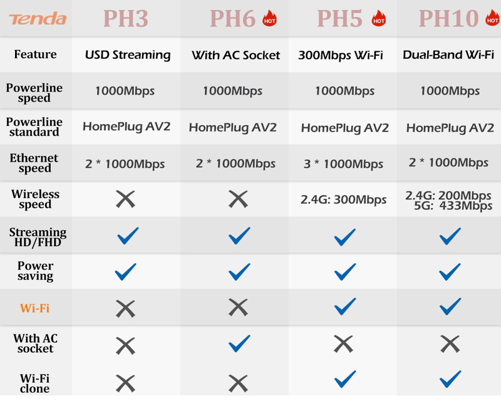501x401 pixels.
Task: Click the PH6 Wi-Fi row cross mark
Action: (238, 307)
